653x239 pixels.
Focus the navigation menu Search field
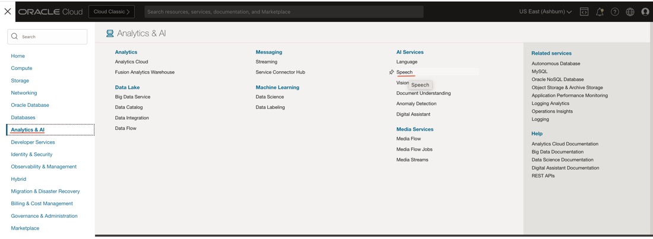pyautogui.click(x=47, y=37)
